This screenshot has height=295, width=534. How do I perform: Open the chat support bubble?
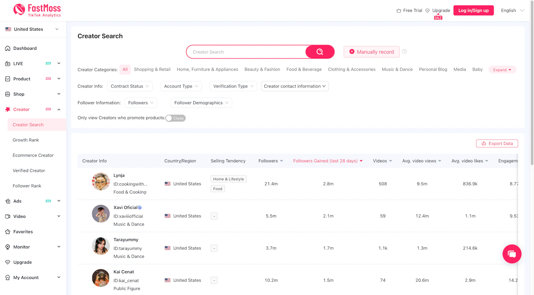pos(512,254)
